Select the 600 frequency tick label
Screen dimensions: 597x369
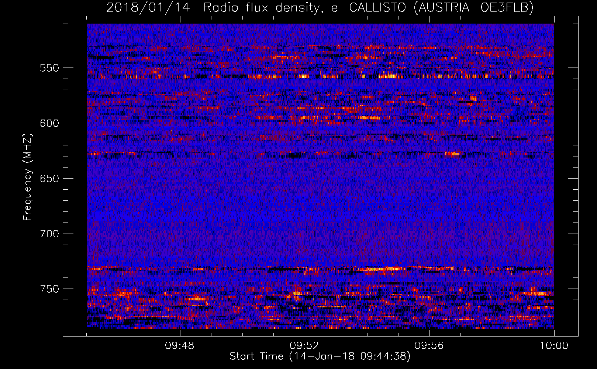coord(49,123)
